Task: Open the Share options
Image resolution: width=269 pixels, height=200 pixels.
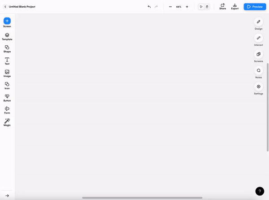Action: point(223,7)
